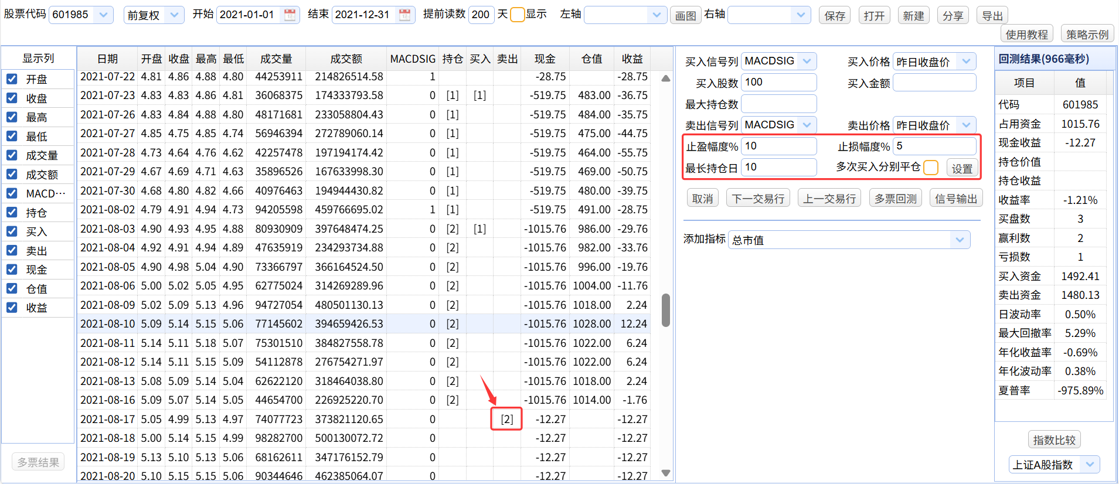Viewport: 1119px width, 484px height.
Task: Click the 最大持仓数 input field
Action: pyautogui.click(x=779, y=104)
